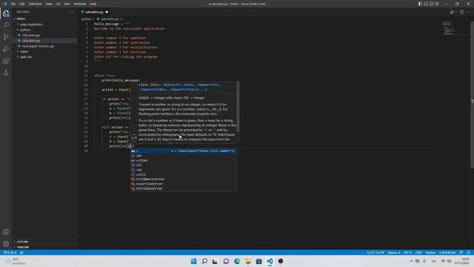Image resolution: width=474 pixels, height=267 pixels.
Task: Expand the web site folder
Action: 44,57
